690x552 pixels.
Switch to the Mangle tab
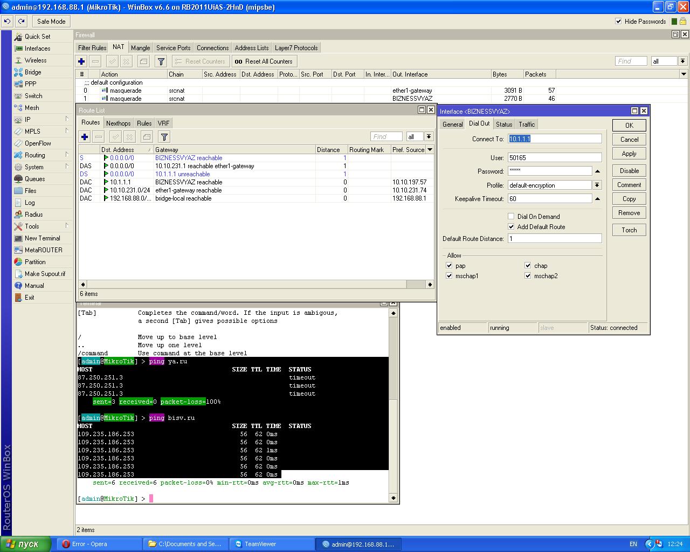pos(140,47)
